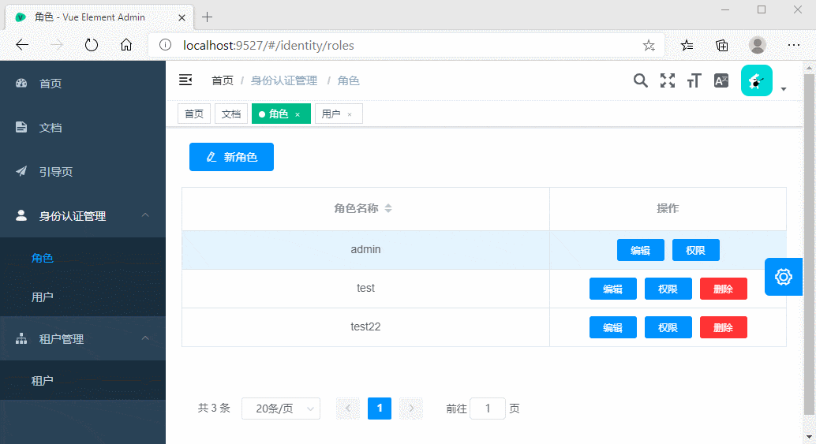
Task: Click the 首页 breadcrumb link
Action: [223, 80]
